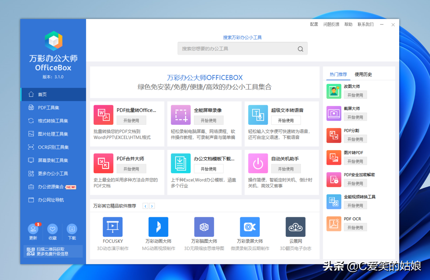The height and width of the screenshot is (280, 430).
Task: Open 屏幕录制工具集 sidebar item
Action: pyautogui.click(x=53, y=160)
